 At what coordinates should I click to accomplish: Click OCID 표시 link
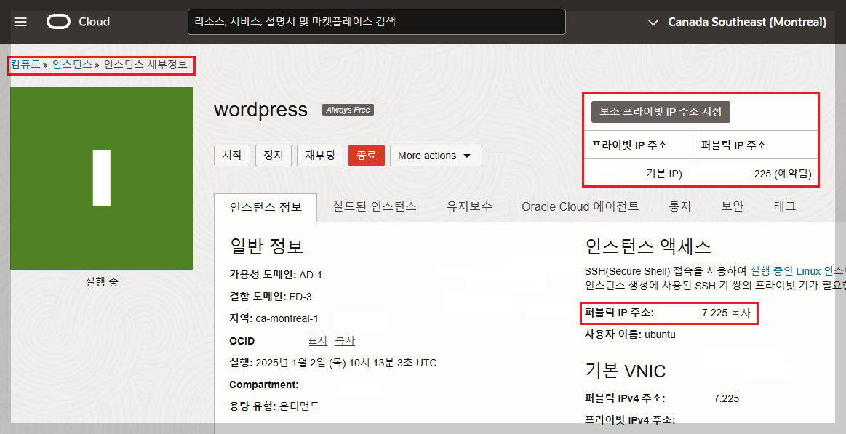pos(318,341)
